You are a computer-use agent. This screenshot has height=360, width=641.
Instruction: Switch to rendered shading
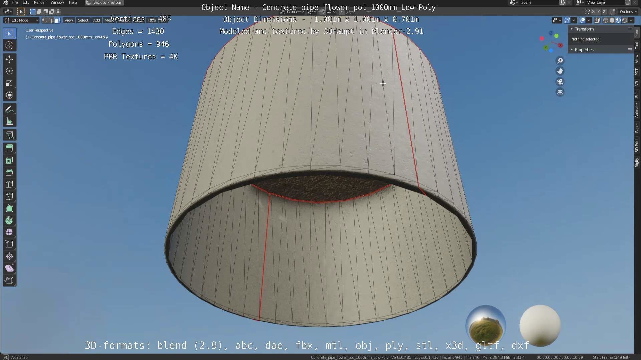click(625, 20)
